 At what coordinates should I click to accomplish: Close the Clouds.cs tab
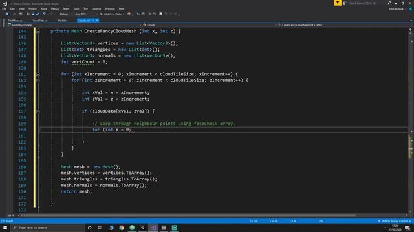click(x=97, y=20)
